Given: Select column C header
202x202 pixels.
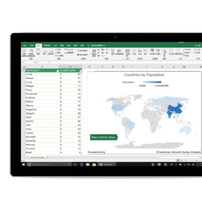Looking at the screenshot, I should click(x=42, y=67).
